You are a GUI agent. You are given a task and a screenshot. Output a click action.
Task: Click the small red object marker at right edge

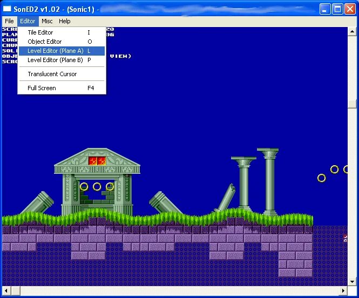[346, 238]
